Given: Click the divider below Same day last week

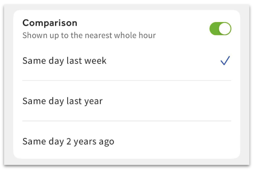Looking at the screenshot, I should 126,80.
